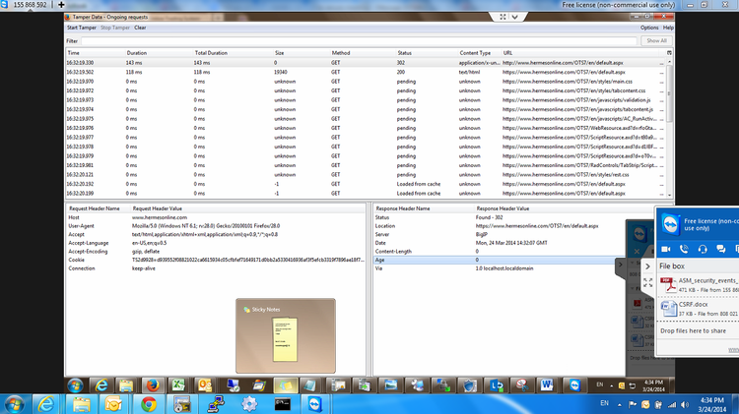
Task: Open Firefox on the remote taskbar
Action: coord(152,385)
